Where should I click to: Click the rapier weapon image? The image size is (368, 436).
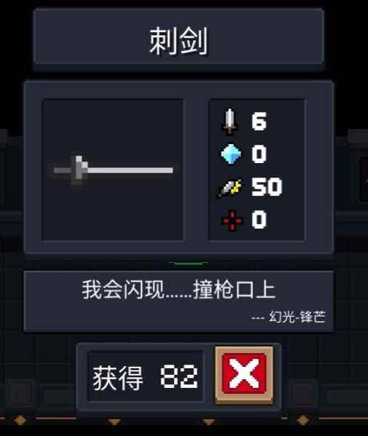113,170
